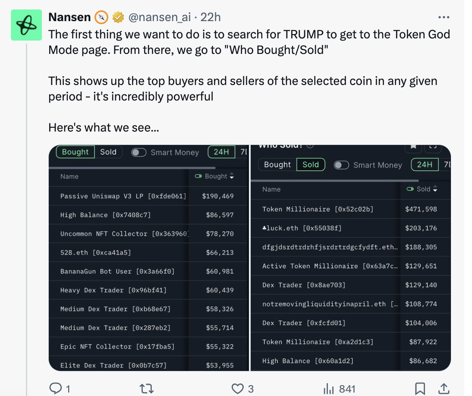This screenshot has height=396, width=472.
Task: Open Passive Uniswap V3 LP row
Action: (x=148, y=196)
